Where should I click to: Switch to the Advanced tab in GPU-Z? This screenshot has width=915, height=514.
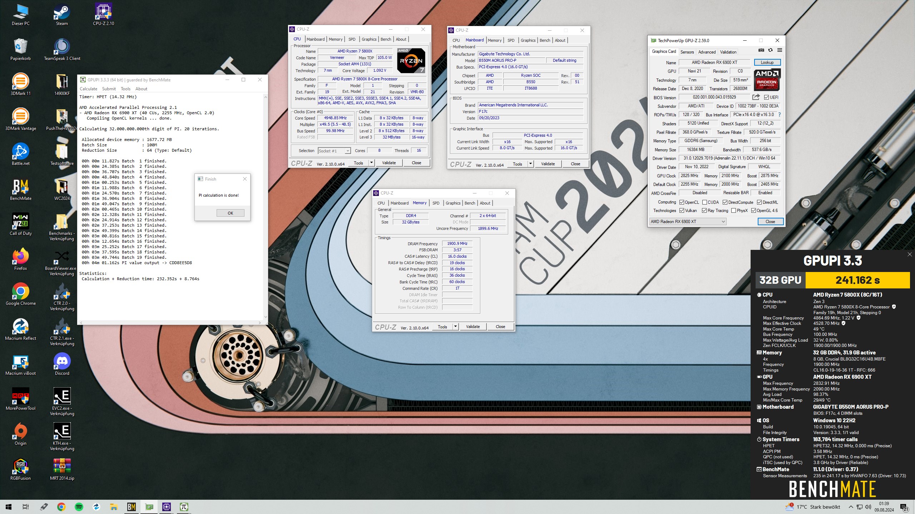(x=707, y=52)
